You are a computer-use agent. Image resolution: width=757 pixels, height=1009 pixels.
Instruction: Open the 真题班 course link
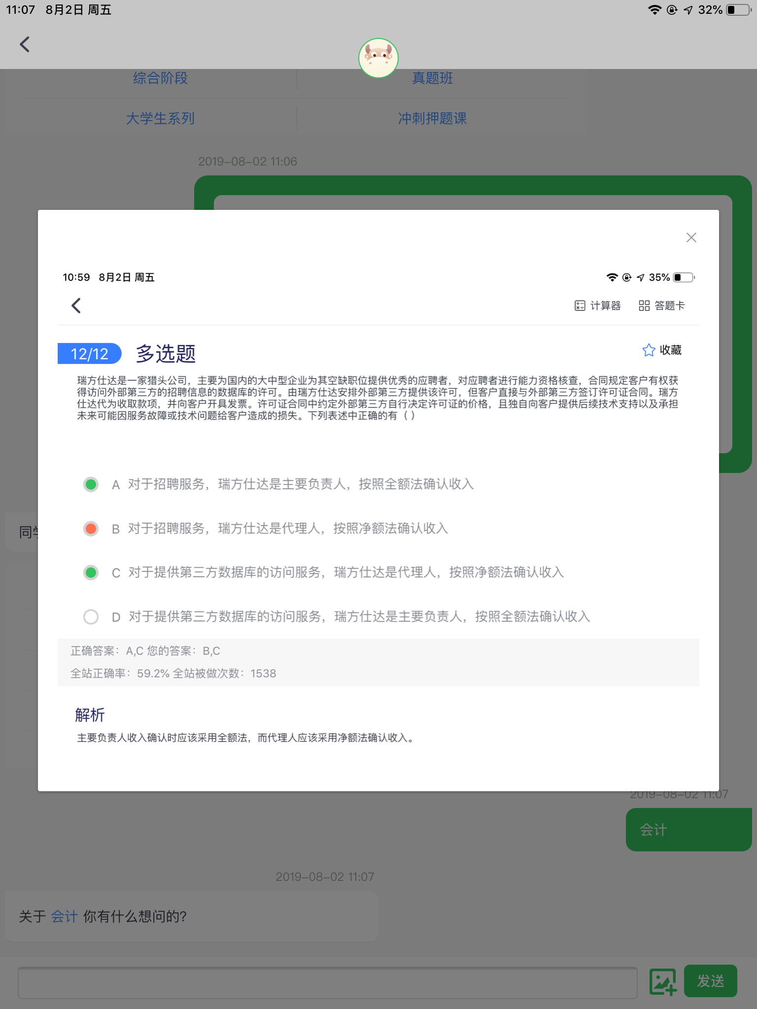pyautogui.click(x=432, y=78)
